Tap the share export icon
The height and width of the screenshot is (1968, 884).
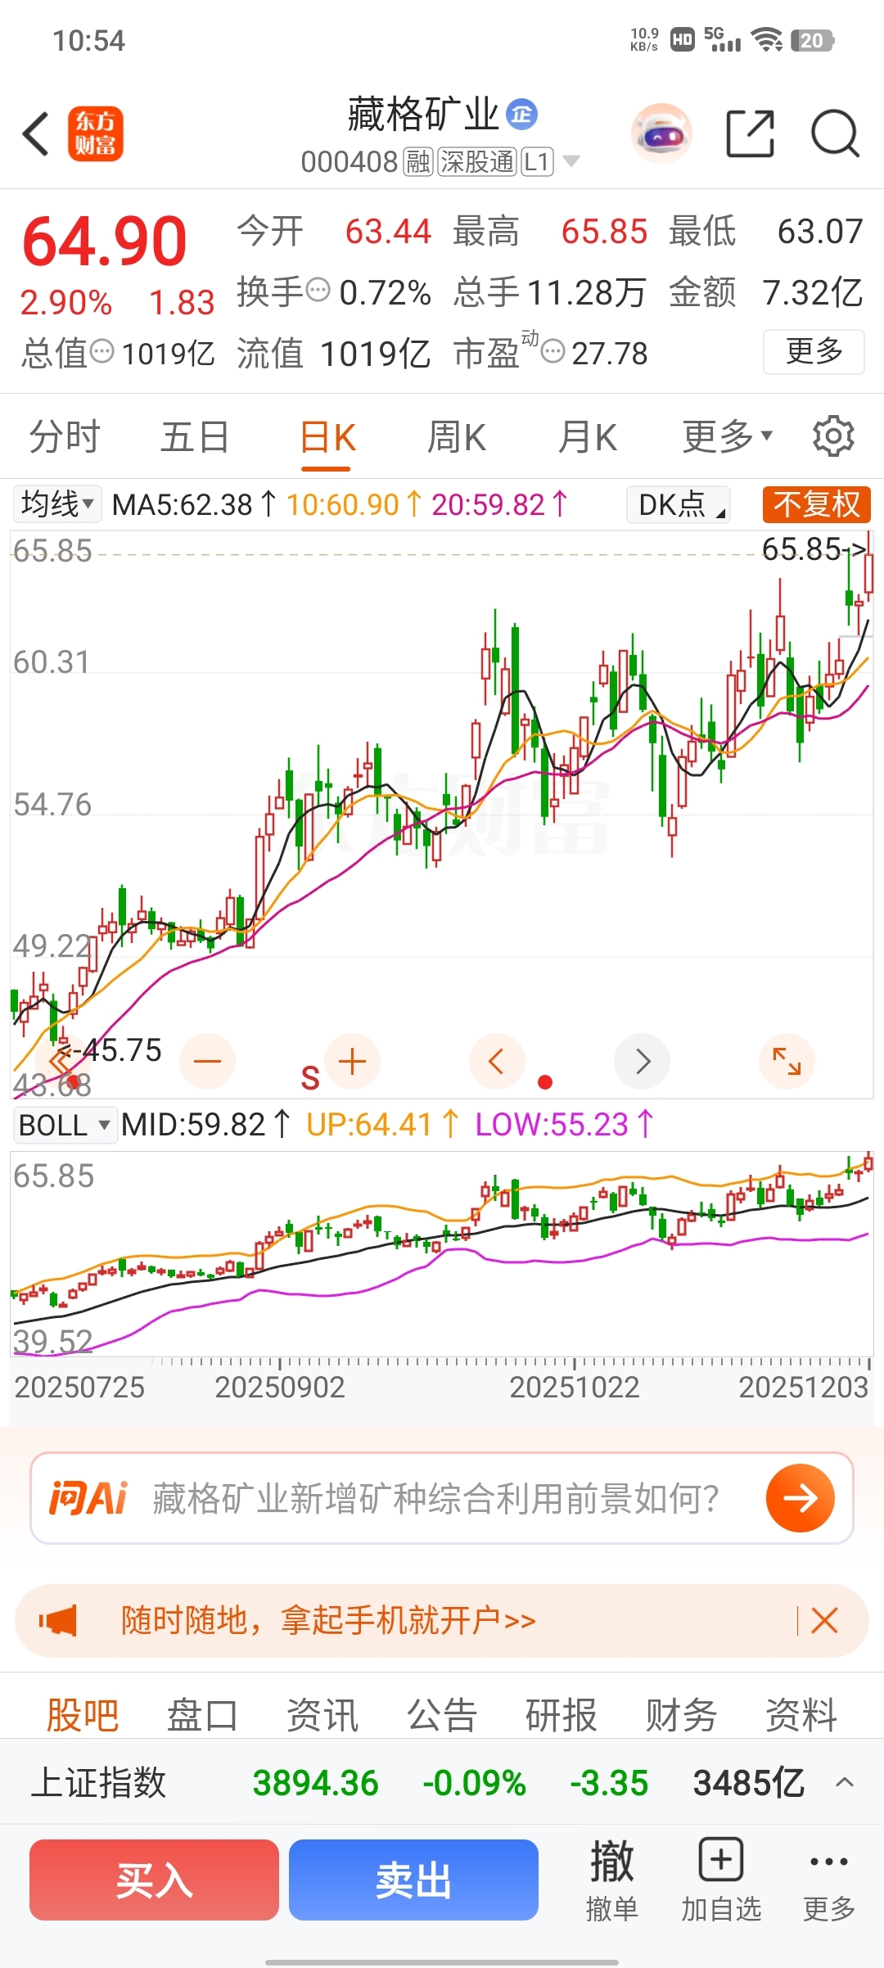(x=751, y=133)
